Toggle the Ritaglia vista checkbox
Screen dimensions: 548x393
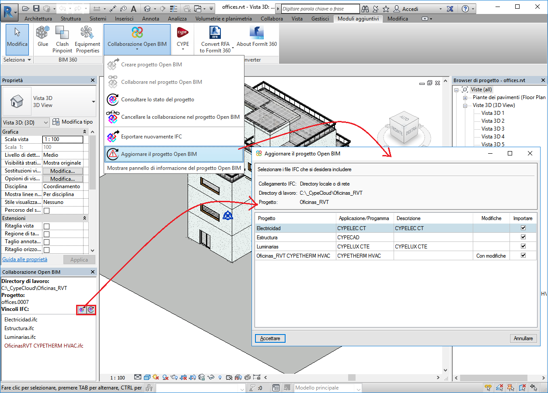[46, 226]
